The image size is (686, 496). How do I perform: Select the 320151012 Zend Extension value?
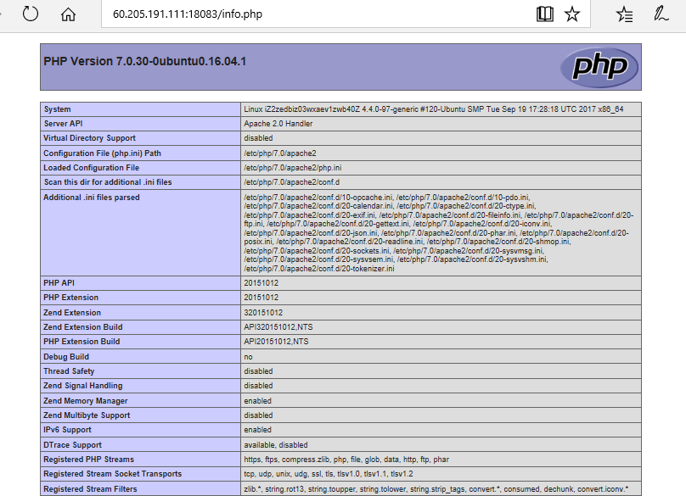[x=263, y=313]
